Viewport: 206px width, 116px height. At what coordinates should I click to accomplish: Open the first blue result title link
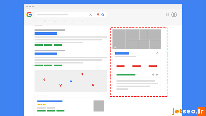pyautogui.click(x=46, y=34)
